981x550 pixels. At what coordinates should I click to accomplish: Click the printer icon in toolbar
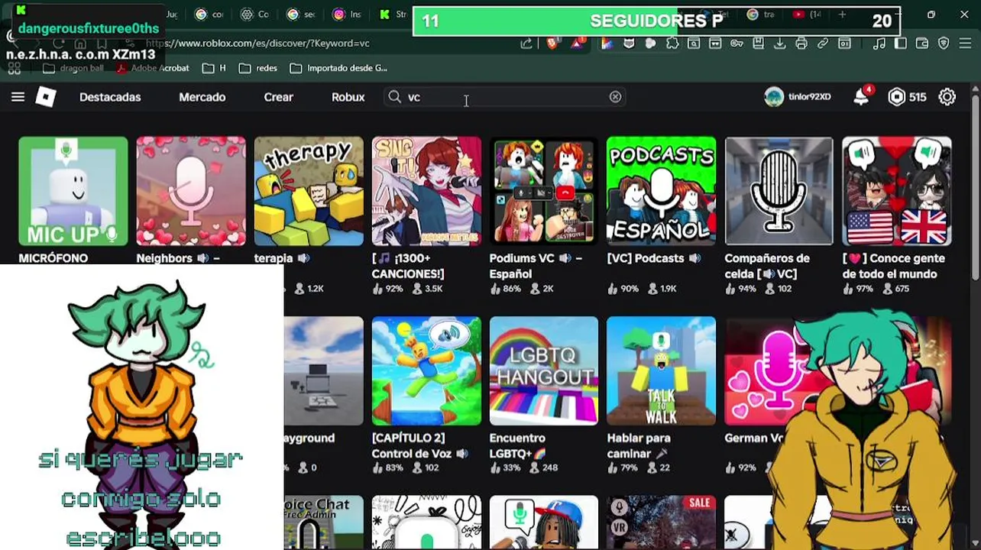pyautogui.click(x=801, y=44)
